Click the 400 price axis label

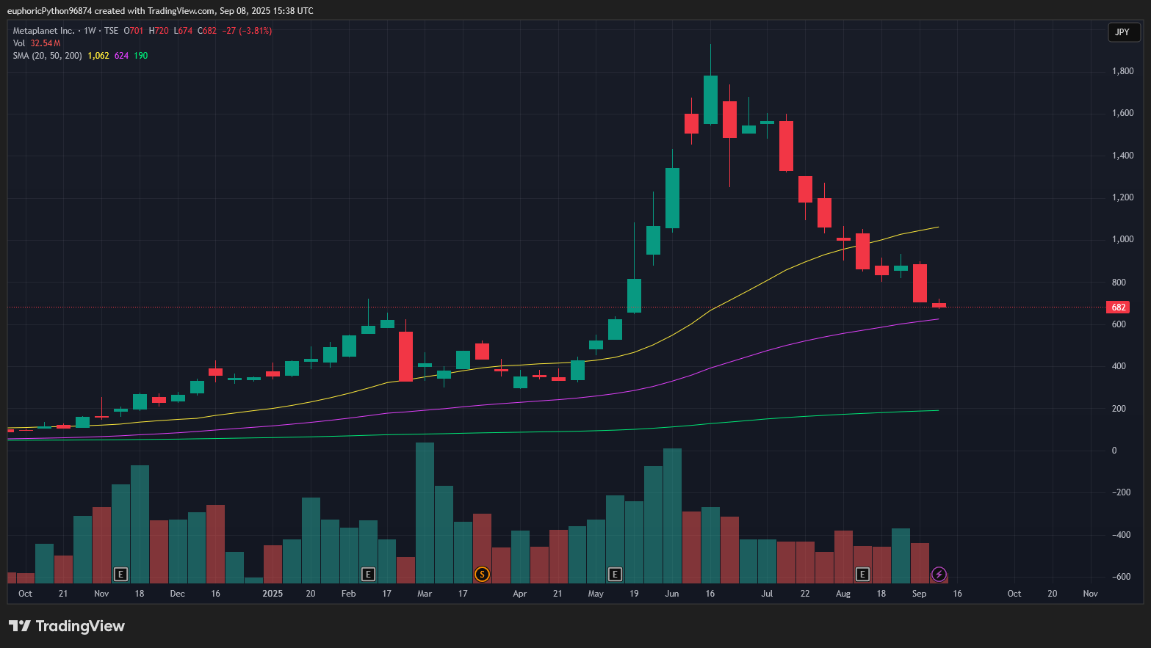1119,366
